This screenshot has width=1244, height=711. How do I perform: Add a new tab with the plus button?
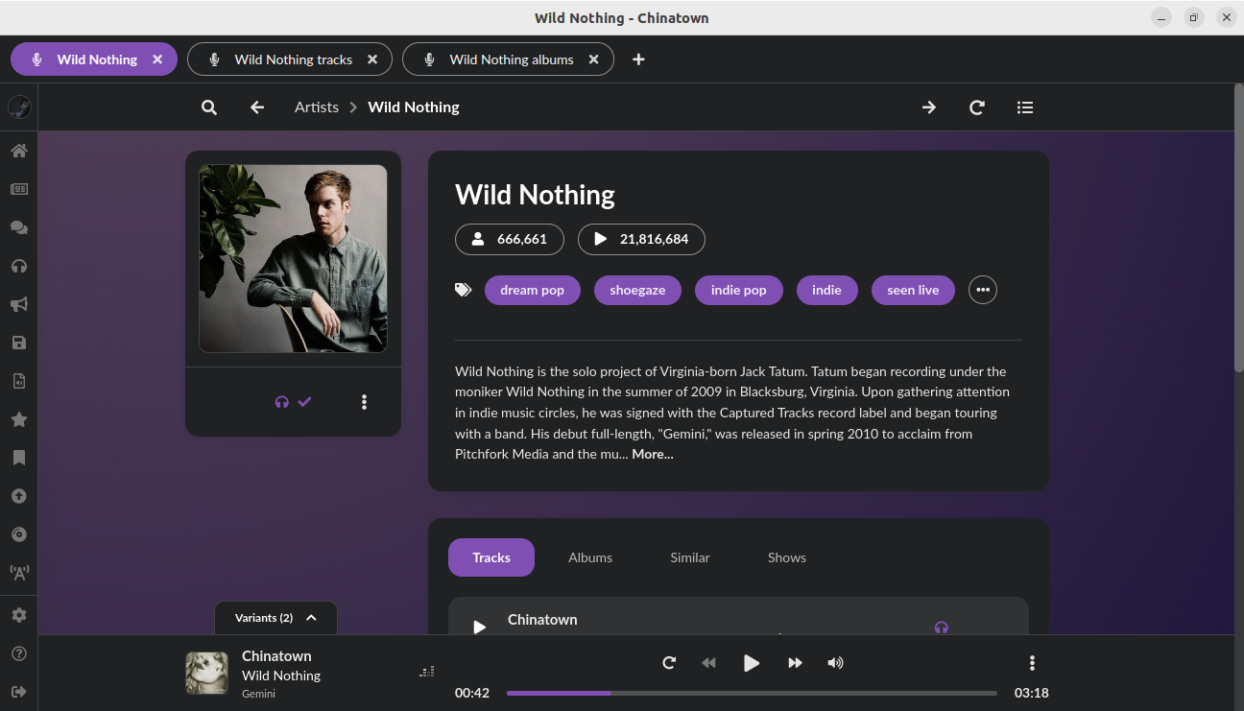point(638,59)
